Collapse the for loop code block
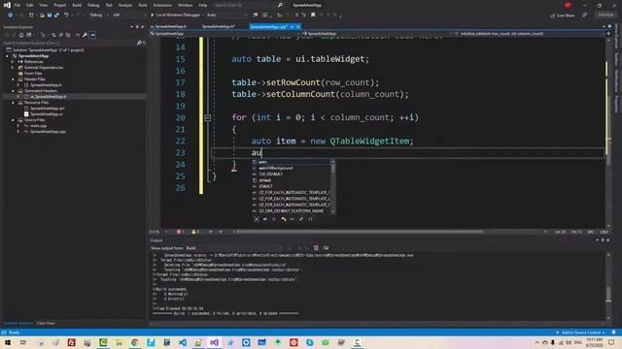The height and width of the screenshot is (349, 622). tap(207, 117)
